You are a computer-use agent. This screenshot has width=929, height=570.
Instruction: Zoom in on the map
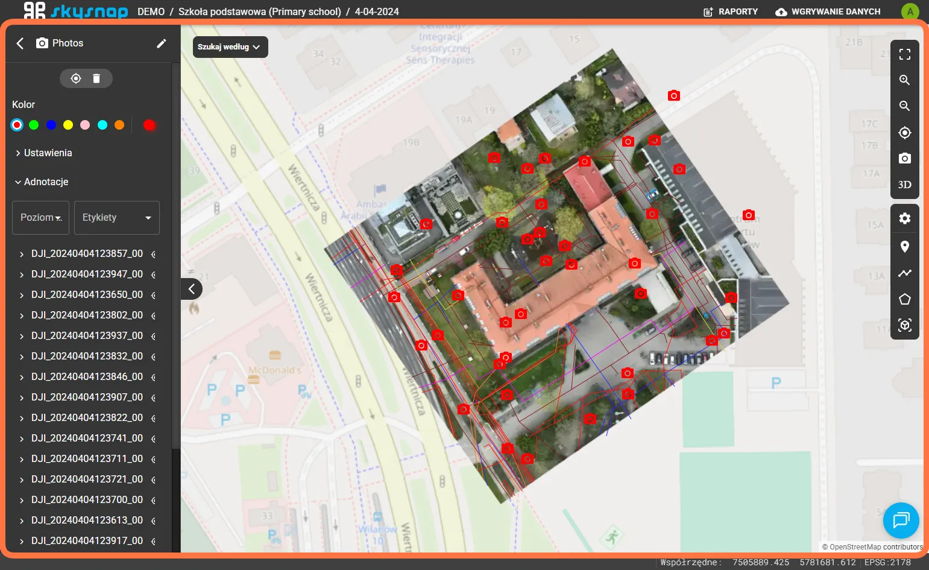click(x=904, y=80)
